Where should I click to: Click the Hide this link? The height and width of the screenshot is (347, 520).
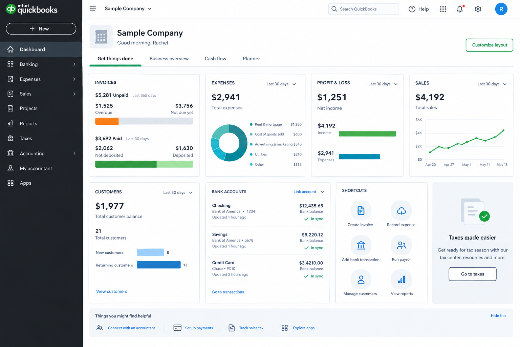point(499,315)
